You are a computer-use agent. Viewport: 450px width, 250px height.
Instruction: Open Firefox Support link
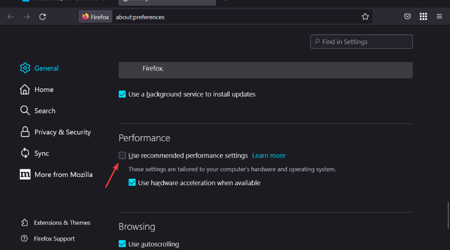point(47,239)
